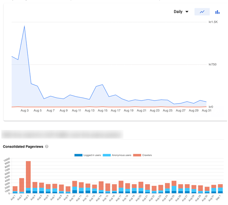
Task: Click the Aug 1 bar chart label
Action: pyautogui.click(x=13, y=198)
